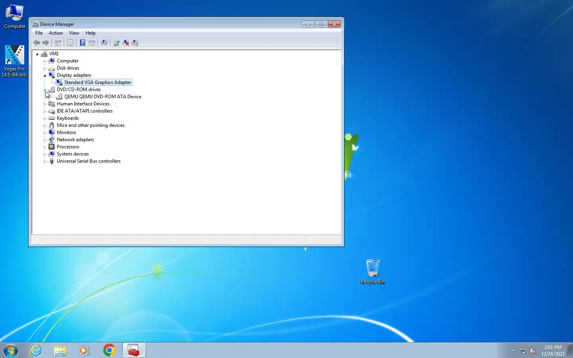Click Uninstall device icon with red X
The width and height of the screenshot is (573, 358).
[126, 43]
